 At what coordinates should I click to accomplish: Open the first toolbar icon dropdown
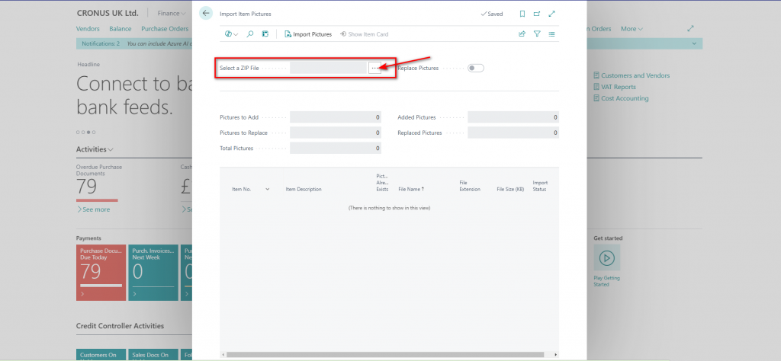pos(231,34)
